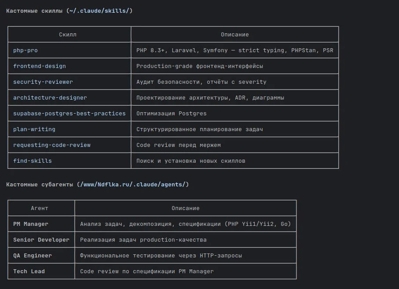Click the Описание header in skills table

[234, 35]
